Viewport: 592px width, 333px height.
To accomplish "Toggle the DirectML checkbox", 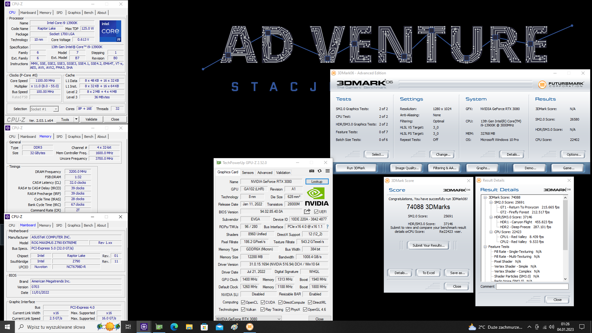I will click(310, 302).
